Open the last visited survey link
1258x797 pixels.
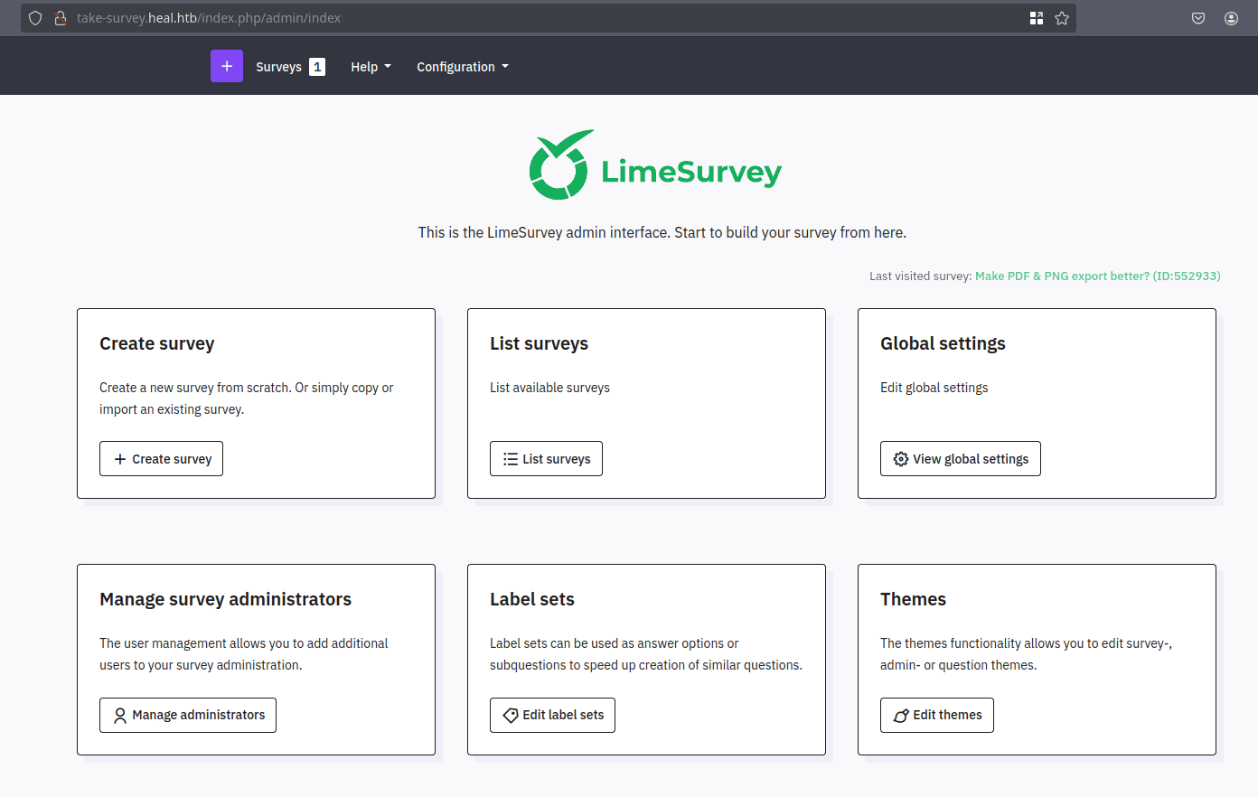point(1097,277)
